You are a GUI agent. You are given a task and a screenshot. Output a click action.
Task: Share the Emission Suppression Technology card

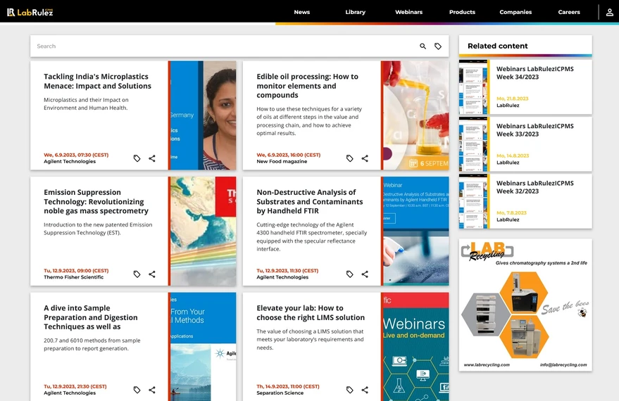coord(152,274)
